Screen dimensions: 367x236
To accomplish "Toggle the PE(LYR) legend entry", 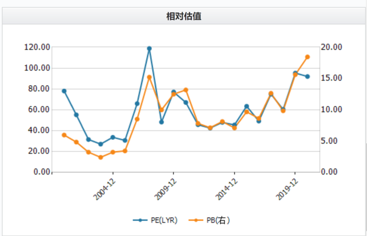I will [x=155, y=220].
